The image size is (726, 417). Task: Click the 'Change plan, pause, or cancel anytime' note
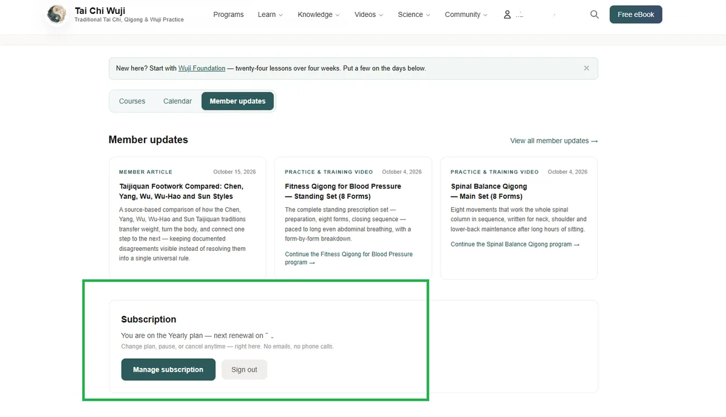[x=227, y=347]
